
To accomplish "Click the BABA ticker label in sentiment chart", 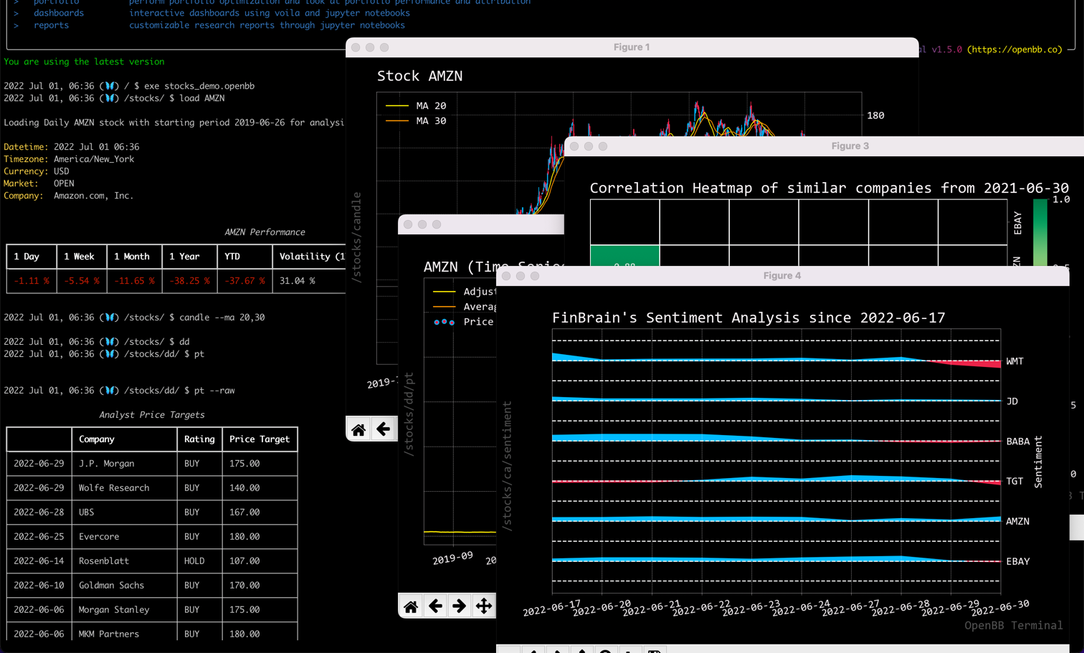I will 1017,442.
